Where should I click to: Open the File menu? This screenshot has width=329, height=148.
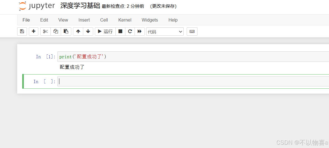(x=26, y=20)
